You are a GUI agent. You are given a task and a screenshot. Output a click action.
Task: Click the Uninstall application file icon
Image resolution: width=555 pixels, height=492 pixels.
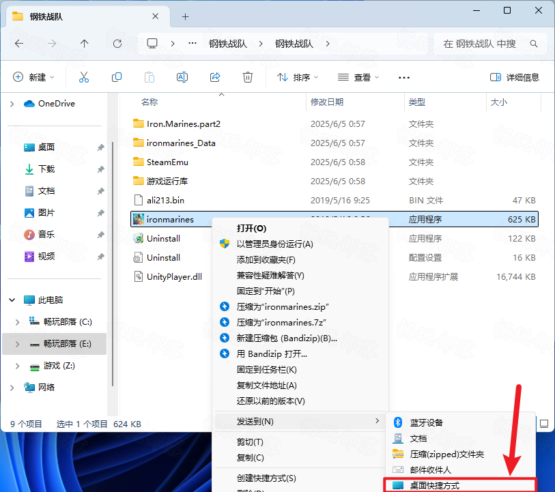(139, 238)
